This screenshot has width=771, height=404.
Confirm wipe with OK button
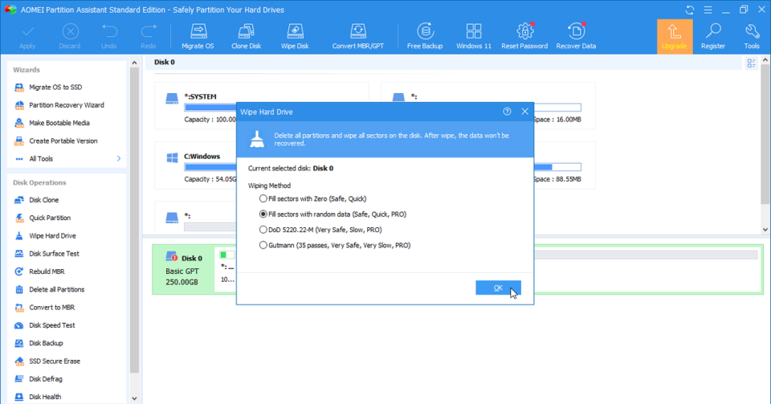pos(498,288)
